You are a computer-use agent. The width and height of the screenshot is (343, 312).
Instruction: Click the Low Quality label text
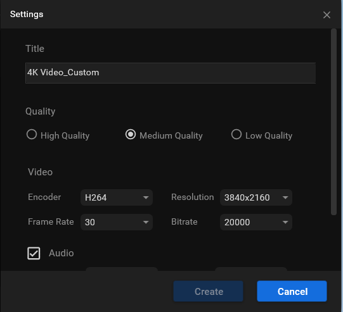[269, 135]
